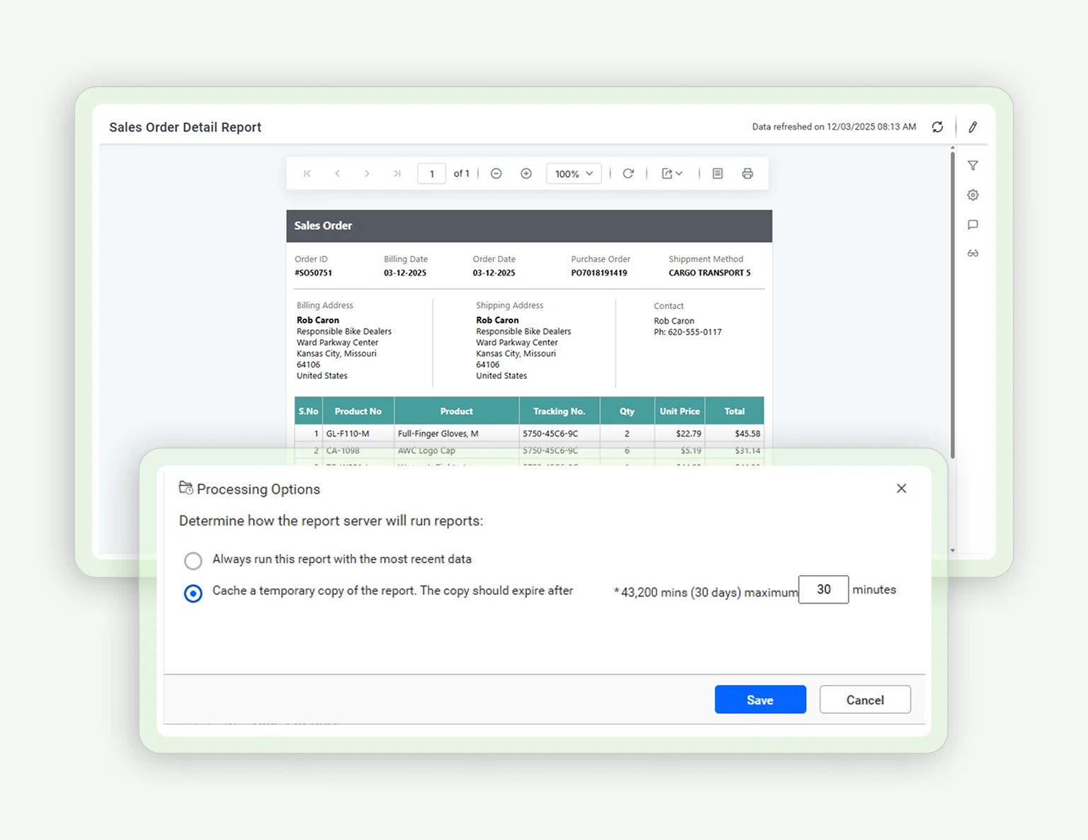Select 'Cache a temporary copy of the report'
Screen dimensions: 1088x840
click(193, 593)
